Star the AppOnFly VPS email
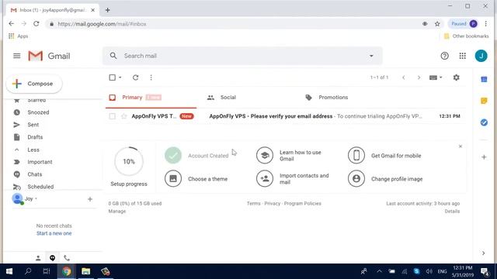497x279 pixels. 124,116
